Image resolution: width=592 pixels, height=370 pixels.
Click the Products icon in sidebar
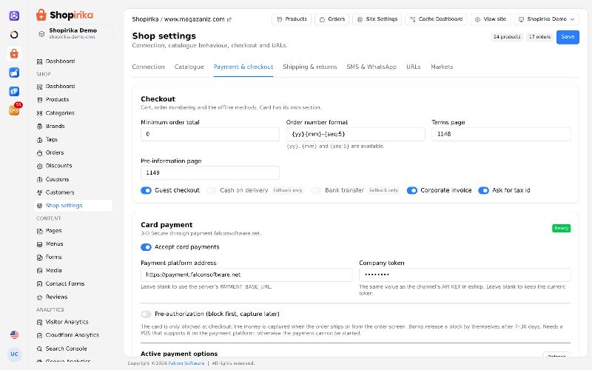pos(39,100)
